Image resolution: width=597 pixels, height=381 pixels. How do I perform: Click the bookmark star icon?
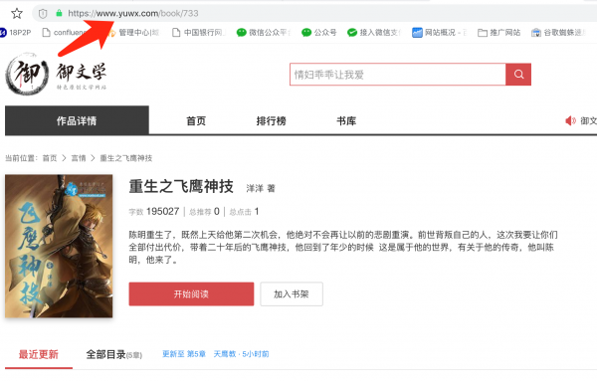(x=16, y=14)
